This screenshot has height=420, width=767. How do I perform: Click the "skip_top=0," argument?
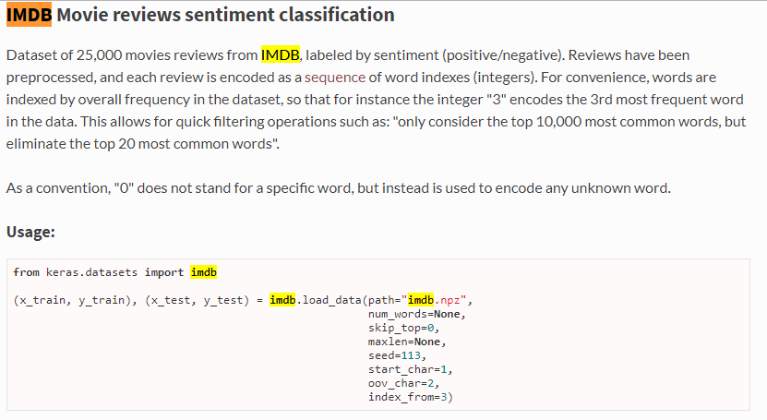[x=403, y=328]
